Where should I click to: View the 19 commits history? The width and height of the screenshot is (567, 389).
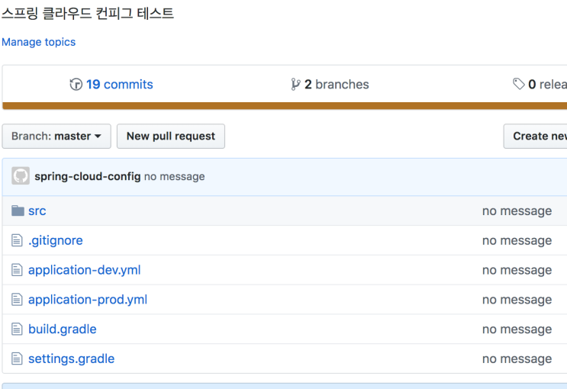(119, 84)
